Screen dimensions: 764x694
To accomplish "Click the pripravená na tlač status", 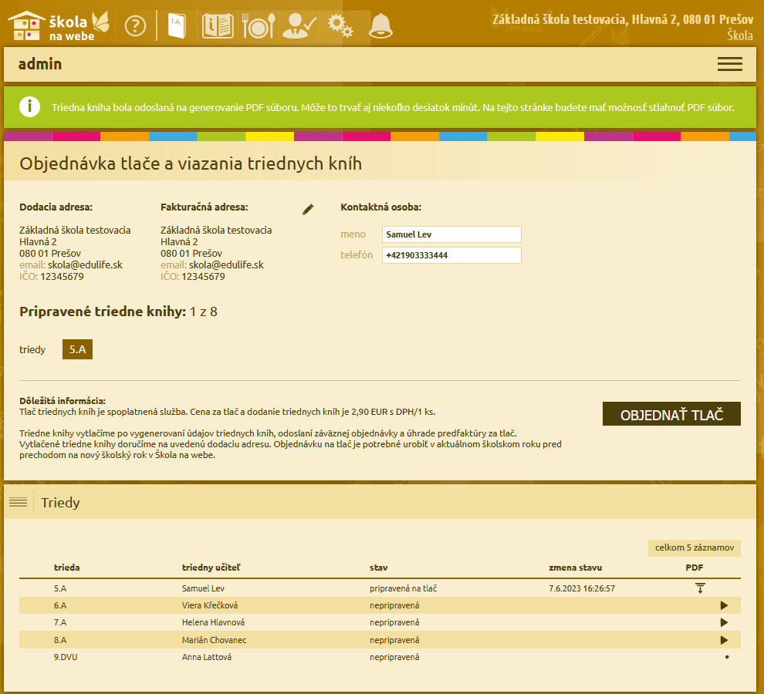I will click(x=404, y=588).
